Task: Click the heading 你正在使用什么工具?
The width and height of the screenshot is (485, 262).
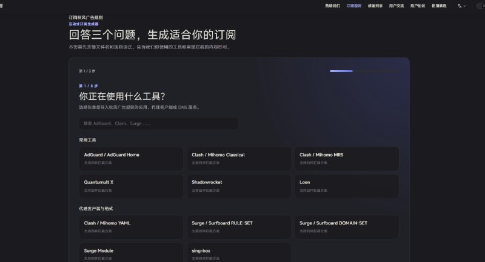Action: [122, 96]
